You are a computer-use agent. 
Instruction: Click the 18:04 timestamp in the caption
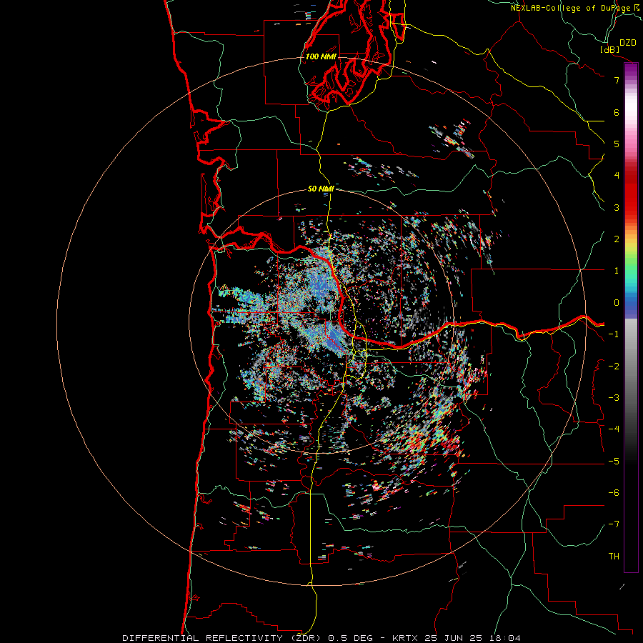(507, 638)
